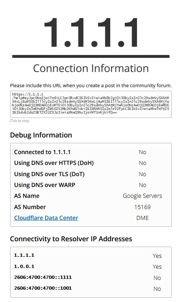
Task: Click the Connection Information title
Action: click(x=91, y=68)
